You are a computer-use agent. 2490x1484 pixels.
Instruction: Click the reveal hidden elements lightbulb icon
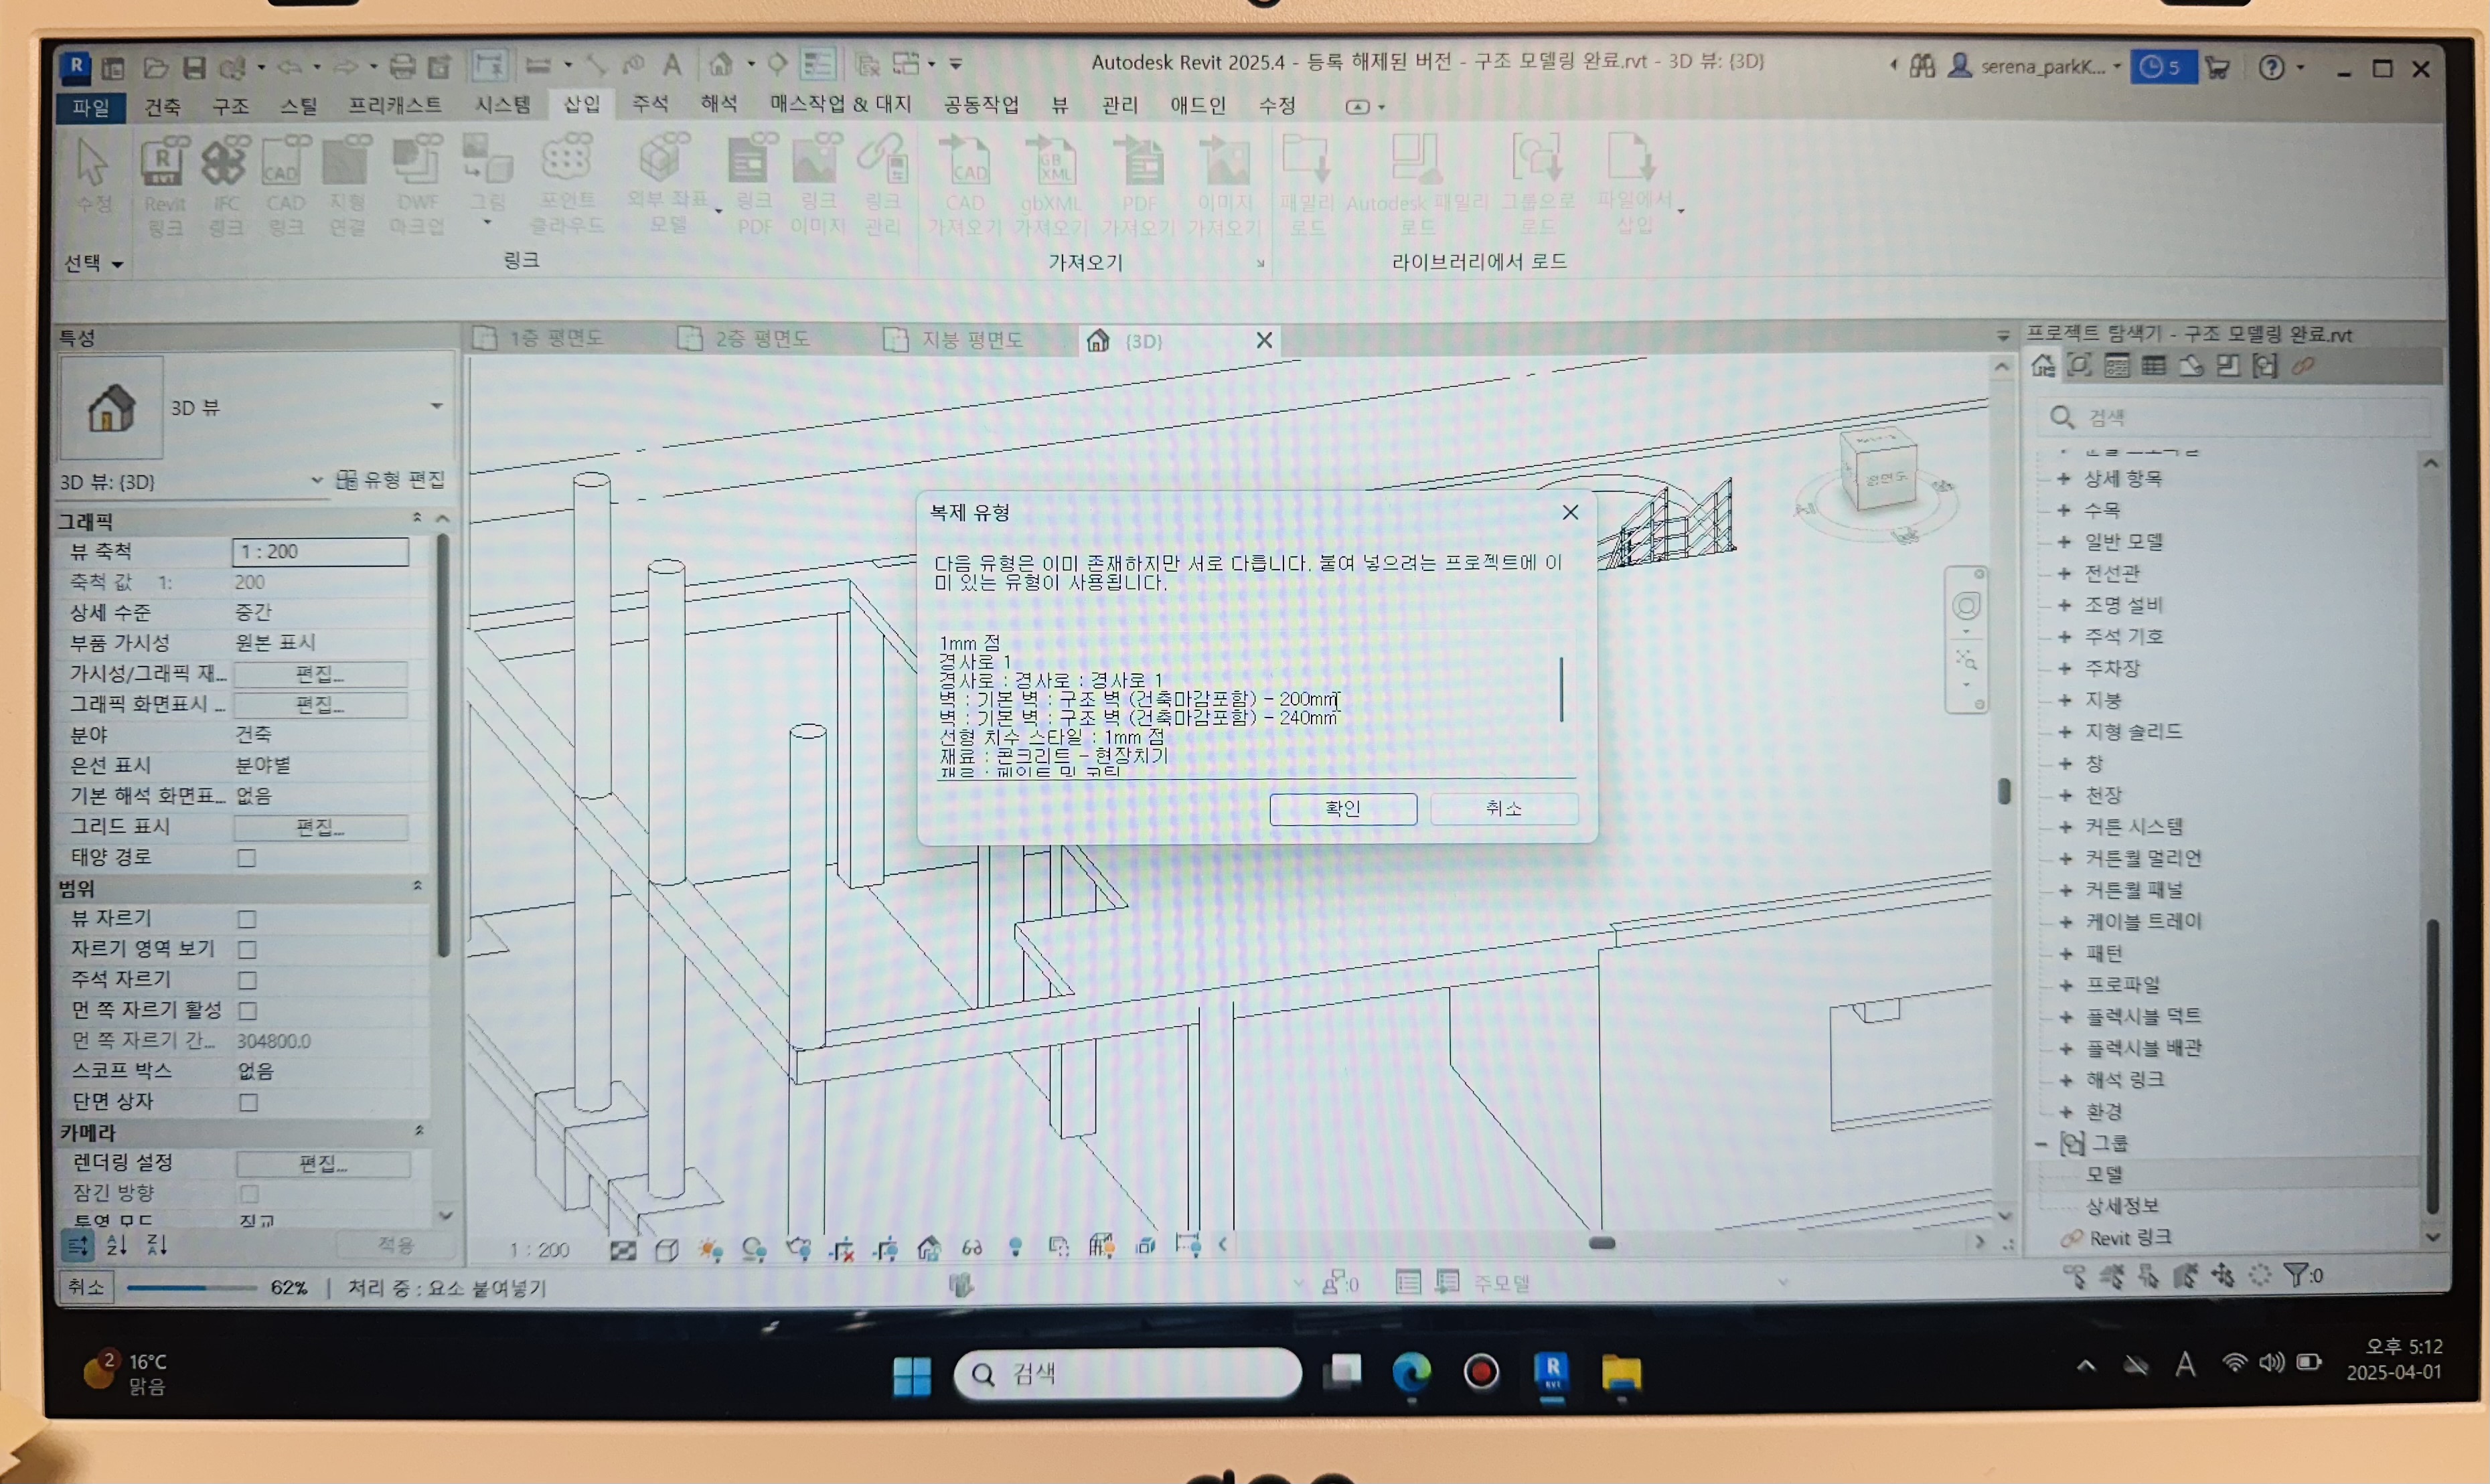point(1016,1247)
